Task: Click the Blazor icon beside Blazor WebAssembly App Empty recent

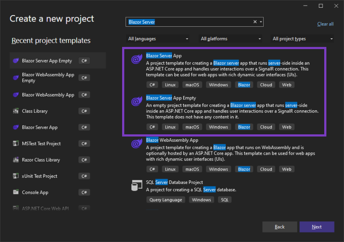Action: click(x=16, y=78)
